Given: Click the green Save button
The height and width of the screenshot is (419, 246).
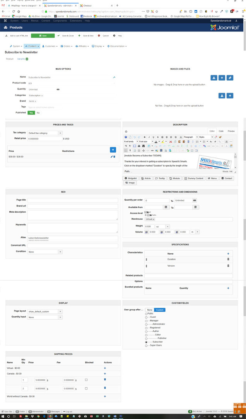Looking at the screenshot, I should point(43,36).
